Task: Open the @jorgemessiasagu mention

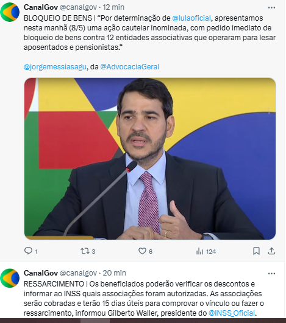Action: point(55,67)
